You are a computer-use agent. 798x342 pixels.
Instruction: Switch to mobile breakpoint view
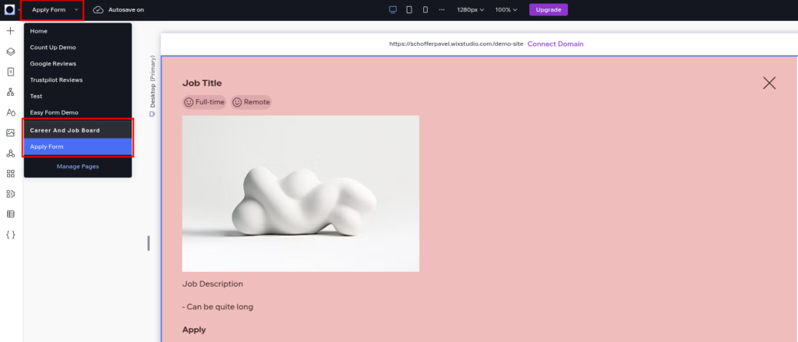[x=425, y=9]
